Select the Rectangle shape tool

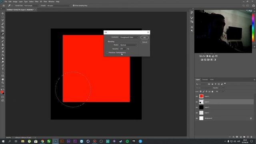click(3, 76)
